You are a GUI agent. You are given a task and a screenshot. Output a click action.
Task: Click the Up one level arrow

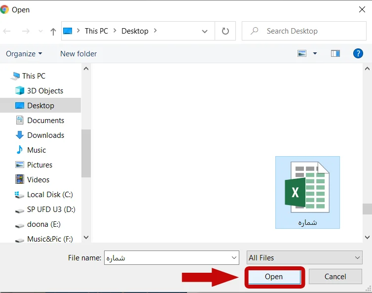click(53, 31)
